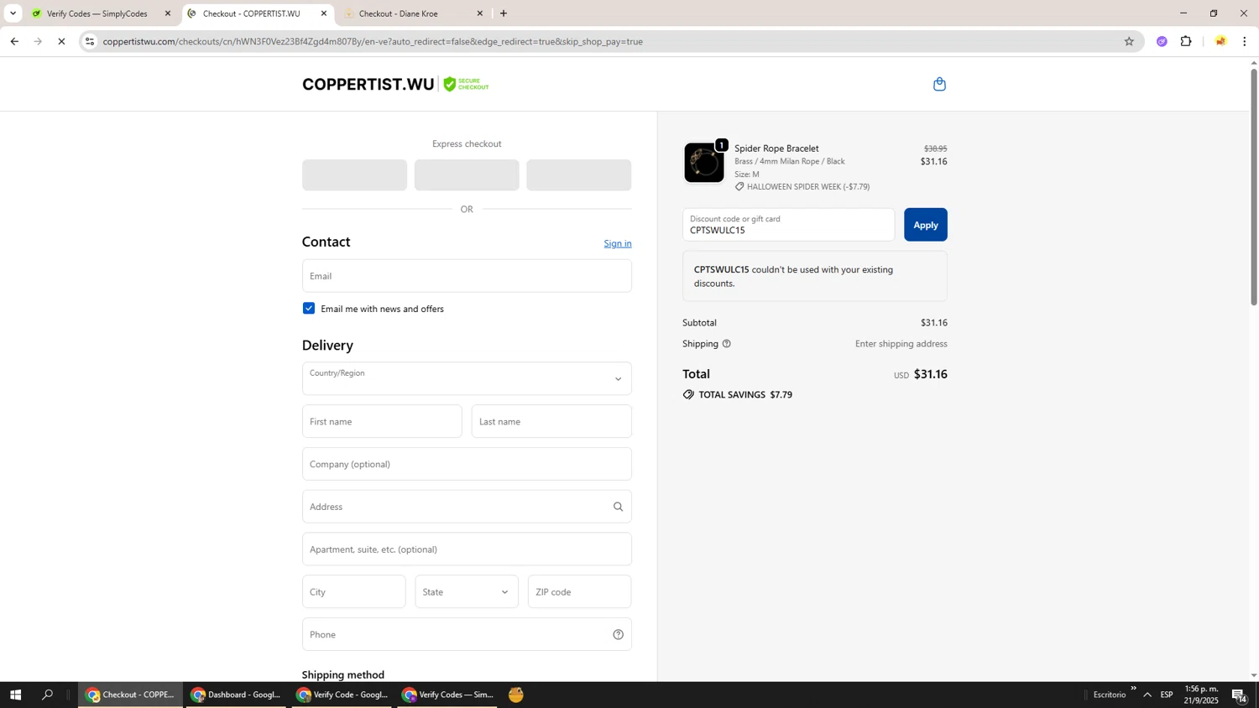View site information icon in address bar
1259x708 pixels.
click(90, 41)
